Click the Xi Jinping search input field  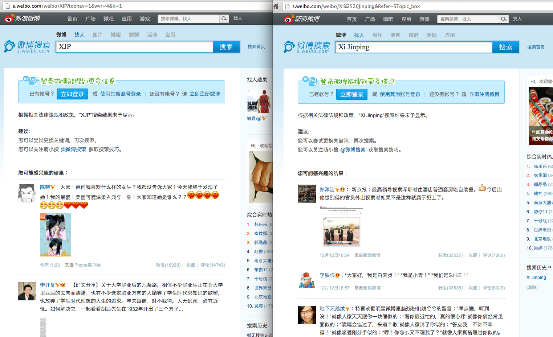click(x=414, y=47)
